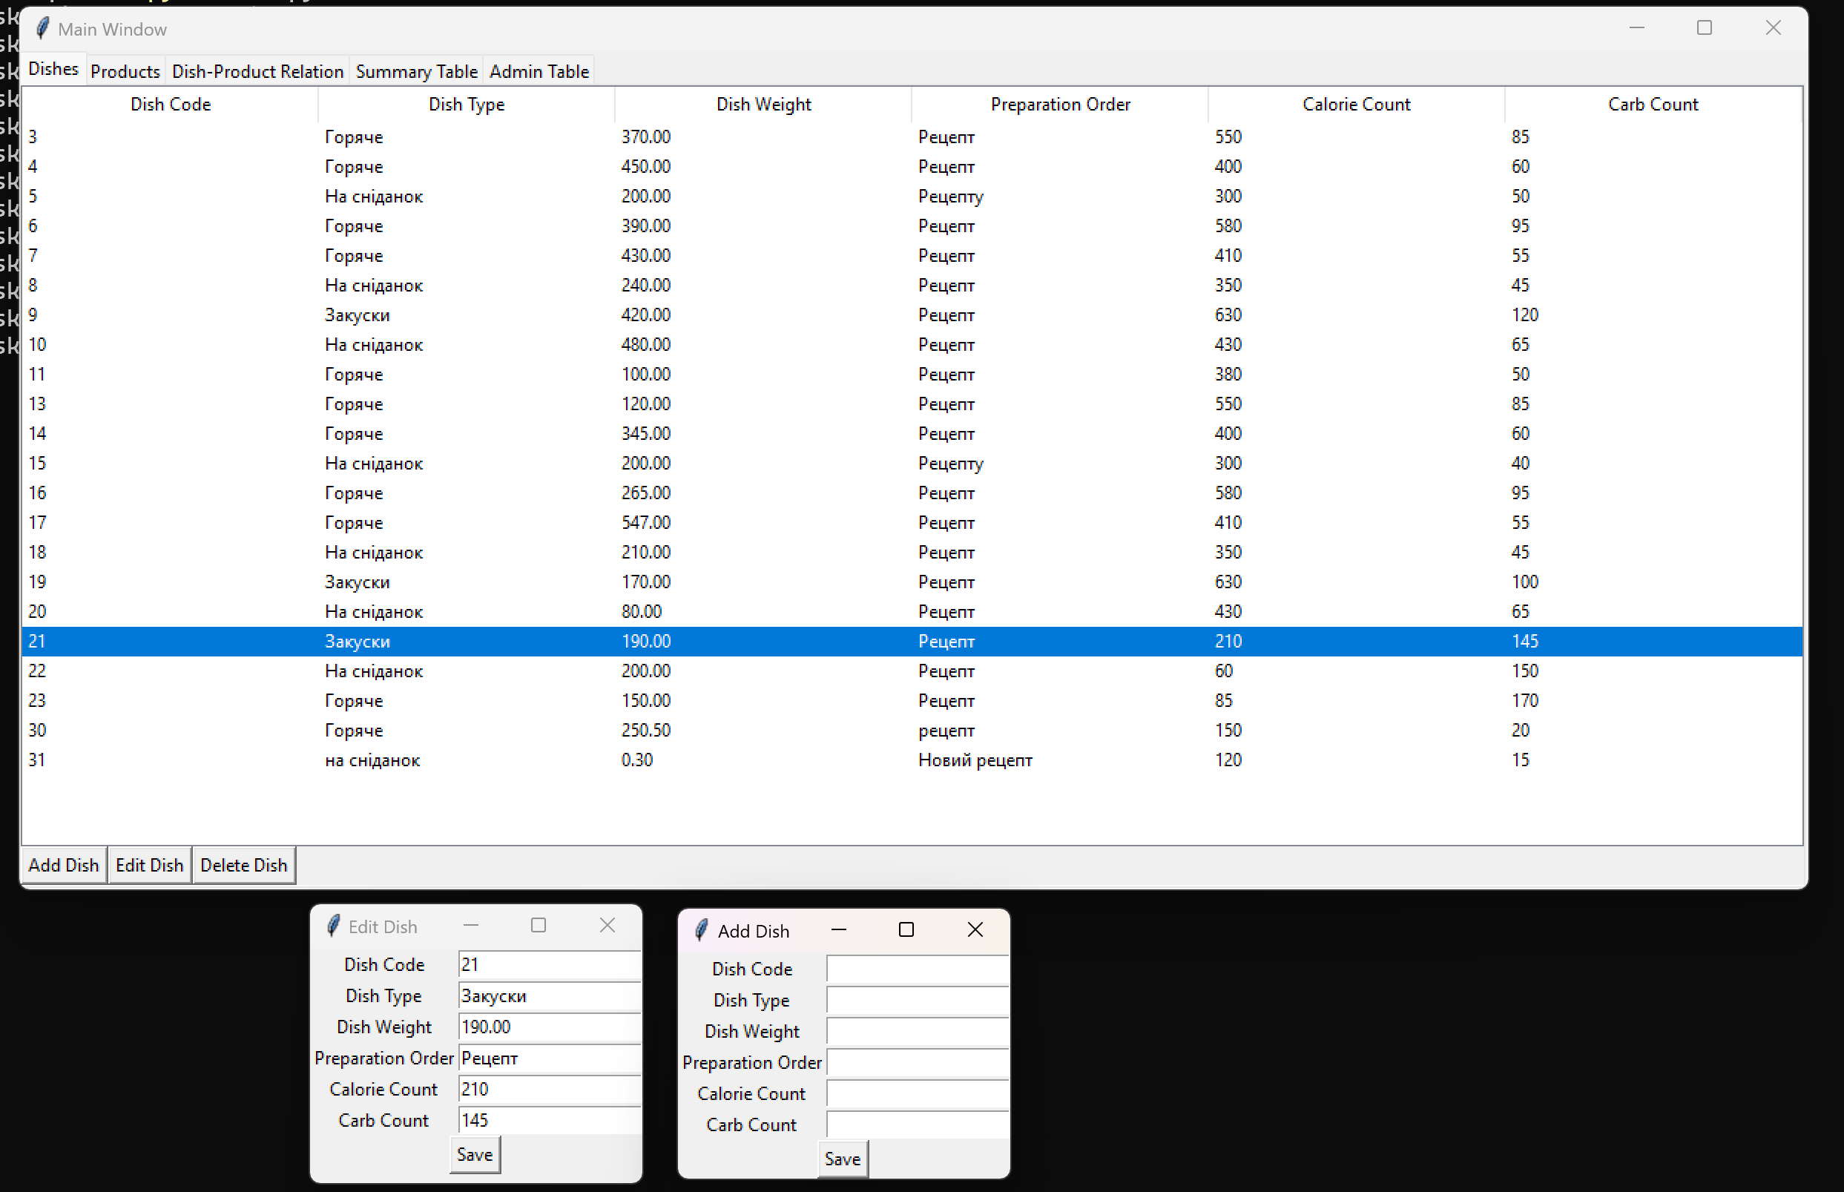
Task: Click the feather icon in Main Window titlebar
Action: coord(42,28)
